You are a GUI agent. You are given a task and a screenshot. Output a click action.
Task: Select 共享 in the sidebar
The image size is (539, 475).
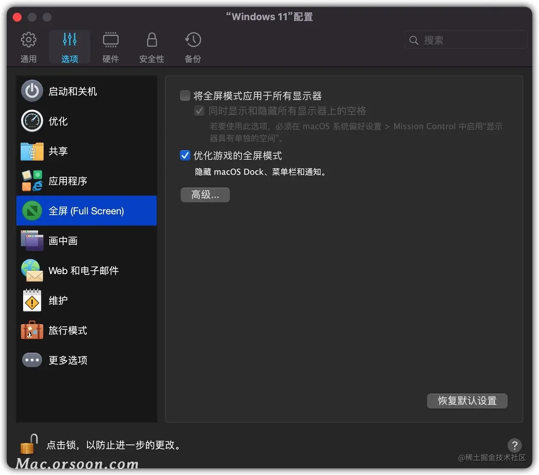click(86, 151)
